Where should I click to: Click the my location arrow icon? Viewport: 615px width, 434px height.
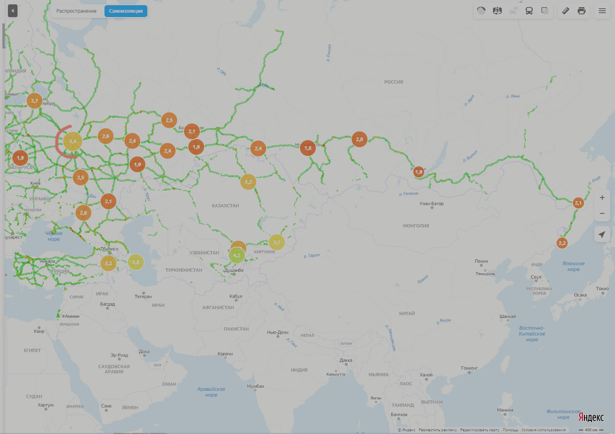(x=602, y=234)
